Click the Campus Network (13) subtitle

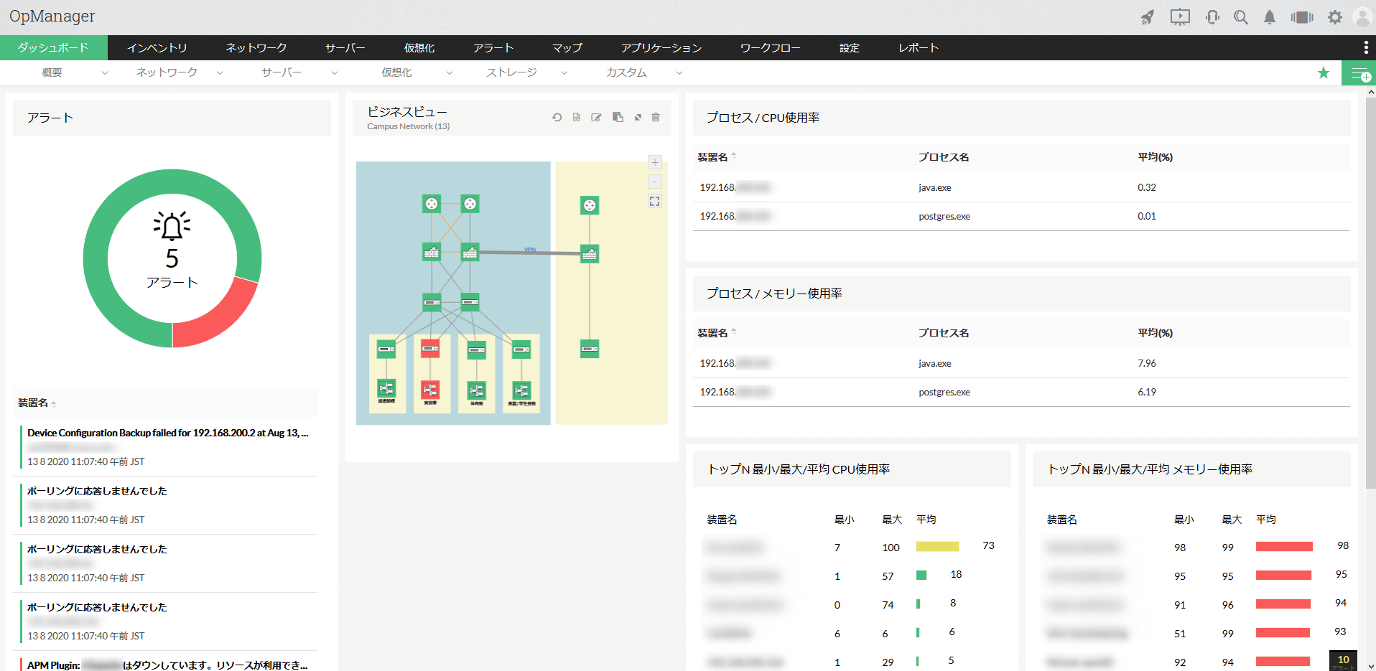409,126
